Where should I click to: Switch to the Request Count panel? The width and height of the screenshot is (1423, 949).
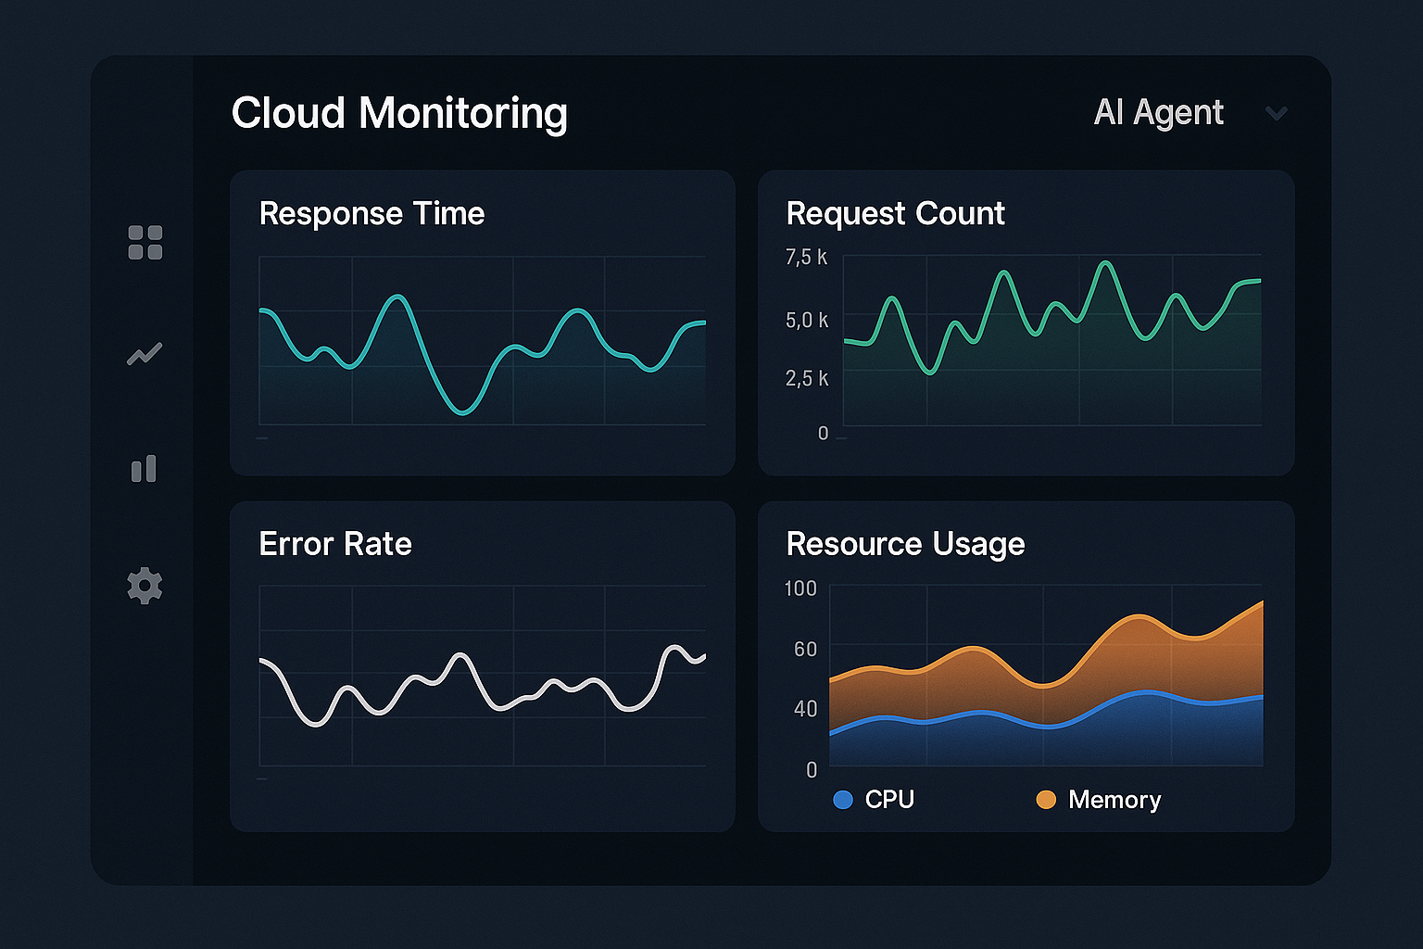(895, 213)
